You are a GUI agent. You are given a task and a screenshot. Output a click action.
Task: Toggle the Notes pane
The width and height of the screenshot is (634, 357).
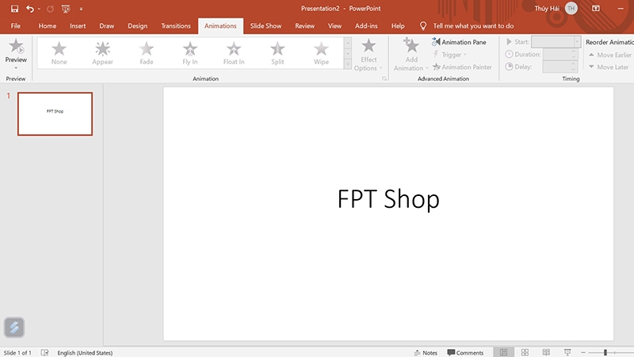(x=426, y=352)
